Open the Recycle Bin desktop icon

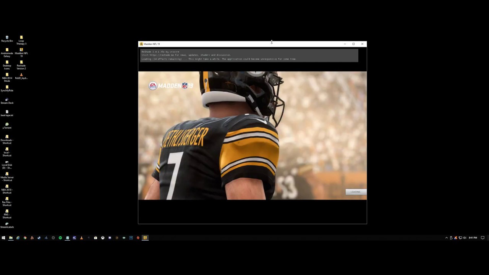pyautogui.click(x=7, y=39)
